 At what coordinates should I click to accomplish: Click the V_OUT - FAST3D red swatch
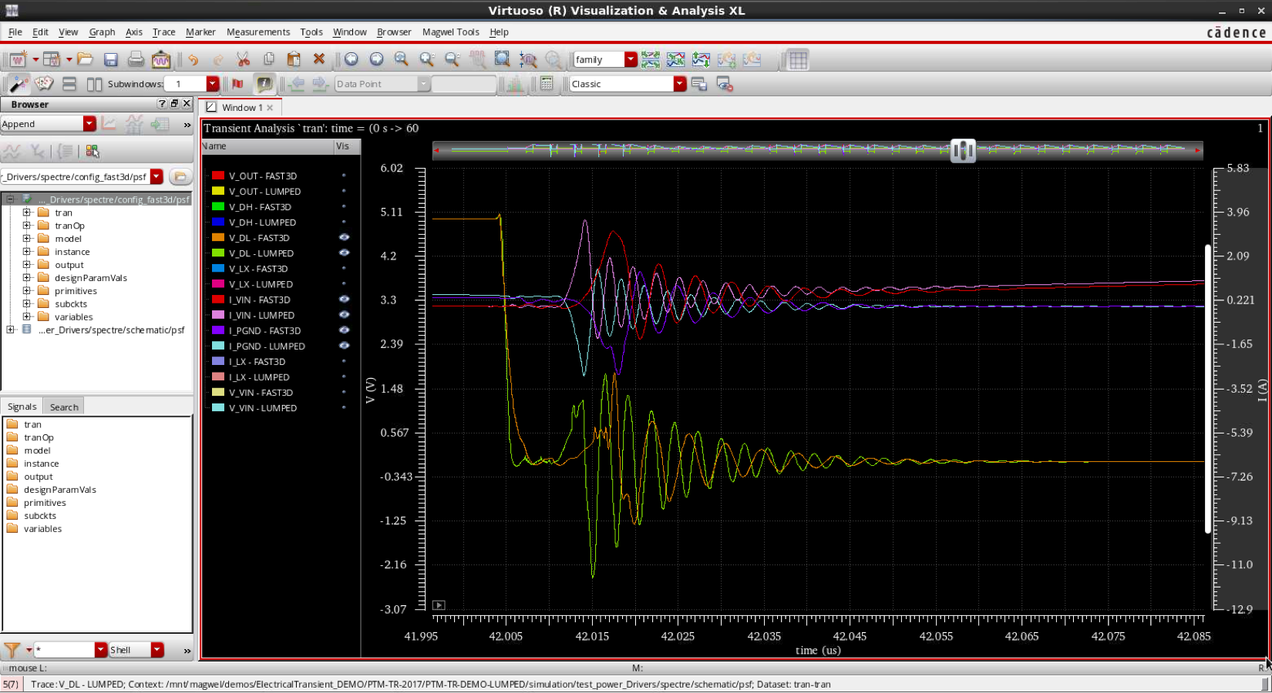(218, 176)
